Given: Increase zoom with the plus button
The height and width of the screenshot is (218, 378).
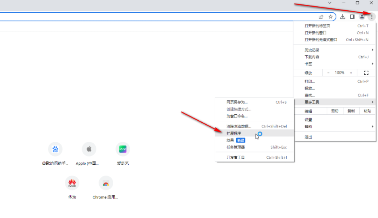Looking at the screenshot, I should click(351, 73).
